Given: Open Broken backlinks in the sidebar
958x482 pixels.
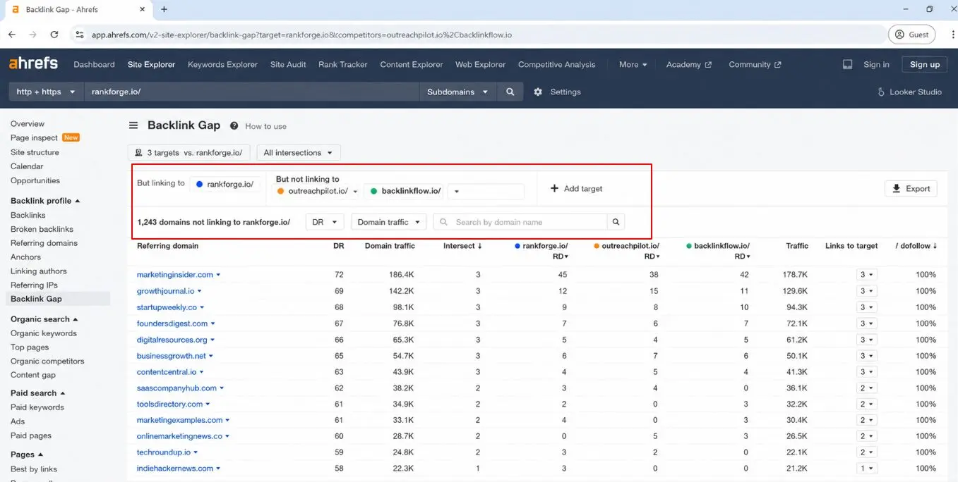Looking at the screenshot, I should [42, 229].
